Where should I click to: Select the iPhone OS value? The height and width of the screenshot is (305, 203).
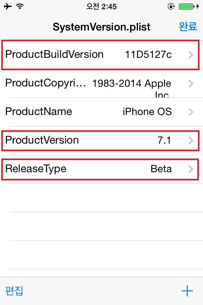click(x=147, y=112)
